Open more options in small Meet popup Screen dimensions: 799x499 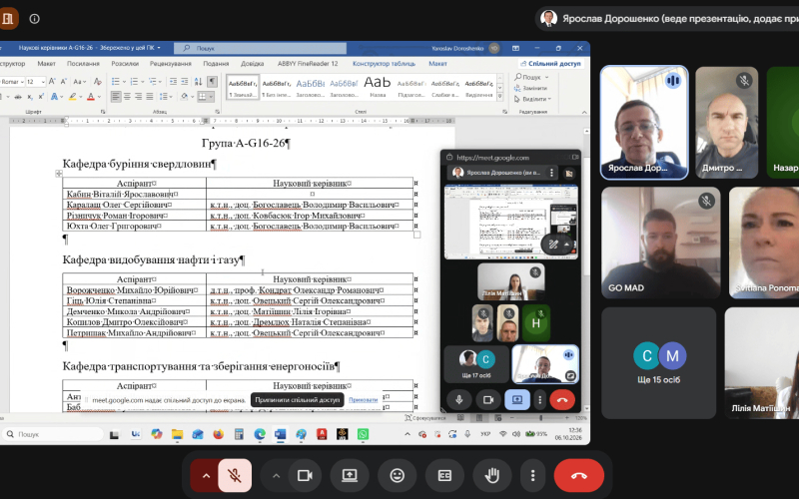539,400
